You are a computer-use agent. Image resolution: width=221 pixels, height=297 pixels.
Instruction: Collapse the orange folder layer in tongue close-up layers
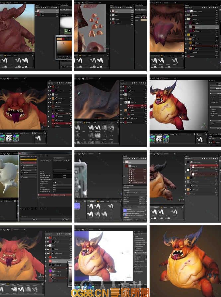188,39
